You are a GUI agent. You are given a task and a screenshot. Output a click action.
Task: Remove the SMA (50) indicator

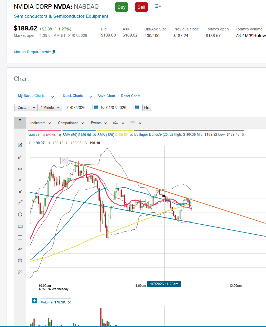(x=95, y=135)
